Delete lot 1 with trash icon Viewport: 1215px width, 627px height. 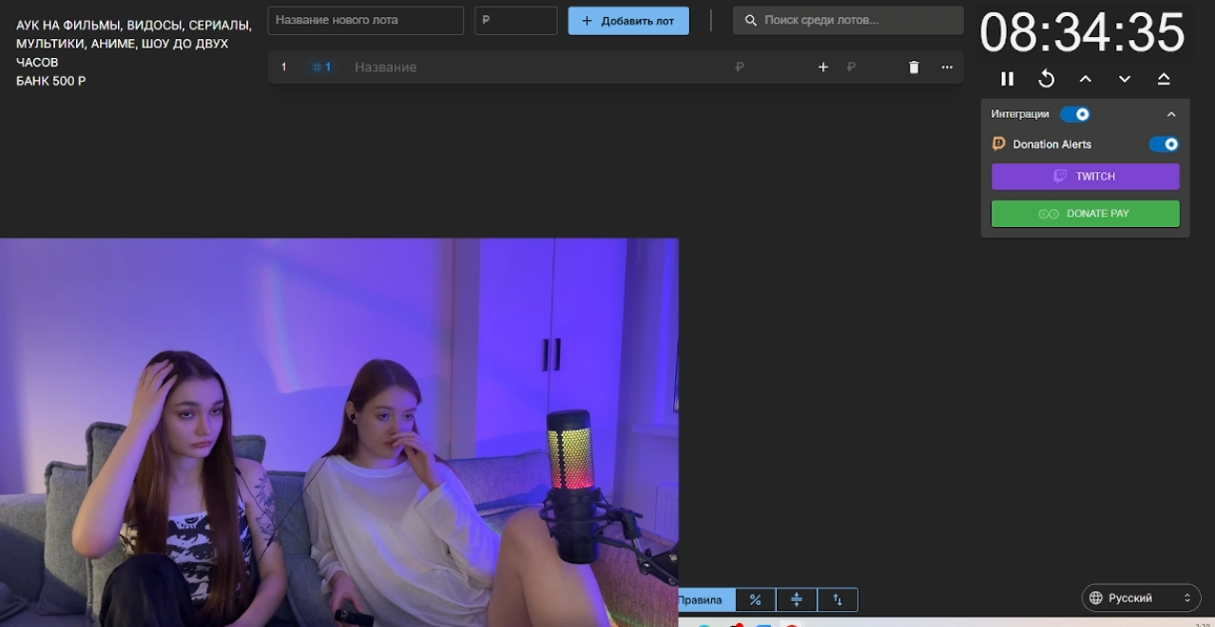(x=914, y=67)
